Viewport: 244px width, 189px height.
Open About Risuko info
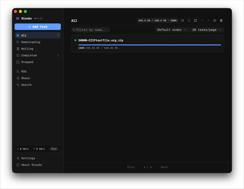pos(38,165)
